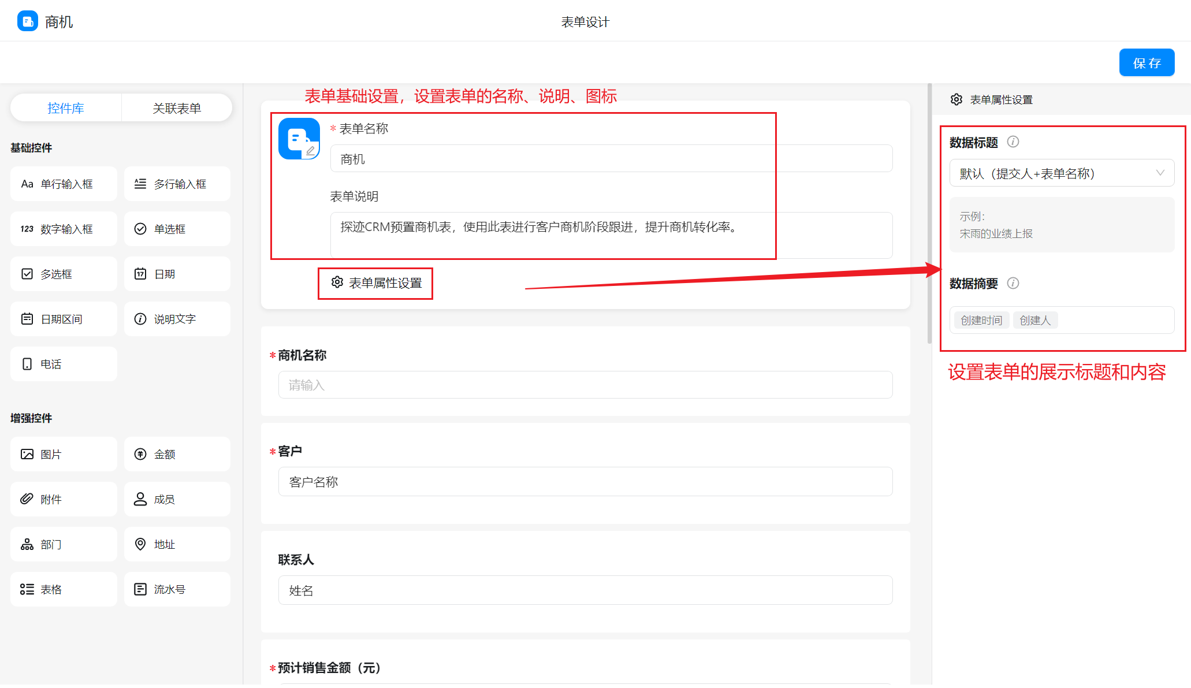Add the 部门 department control
Viewport: 1191px width, 688px height.
tap(64, 544)
